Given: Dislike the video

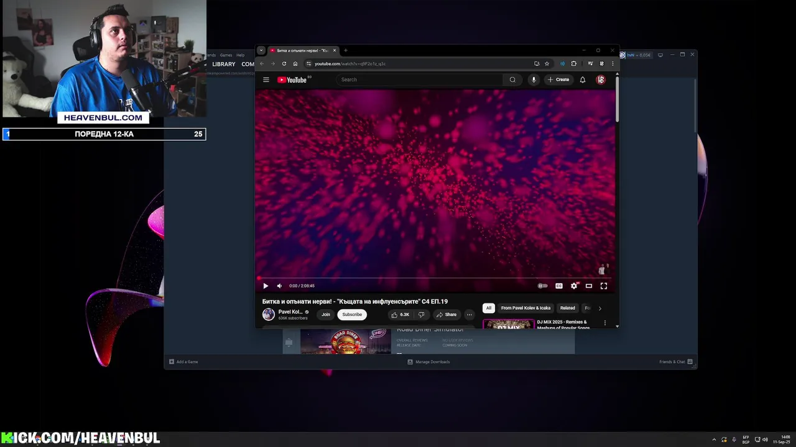Looking at the screenshot, I should (x=421, y=314).
